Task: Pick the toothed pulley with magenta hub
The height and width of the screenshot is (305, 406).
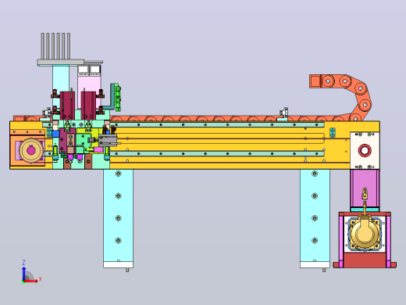Action: click(x=31, y=150)
